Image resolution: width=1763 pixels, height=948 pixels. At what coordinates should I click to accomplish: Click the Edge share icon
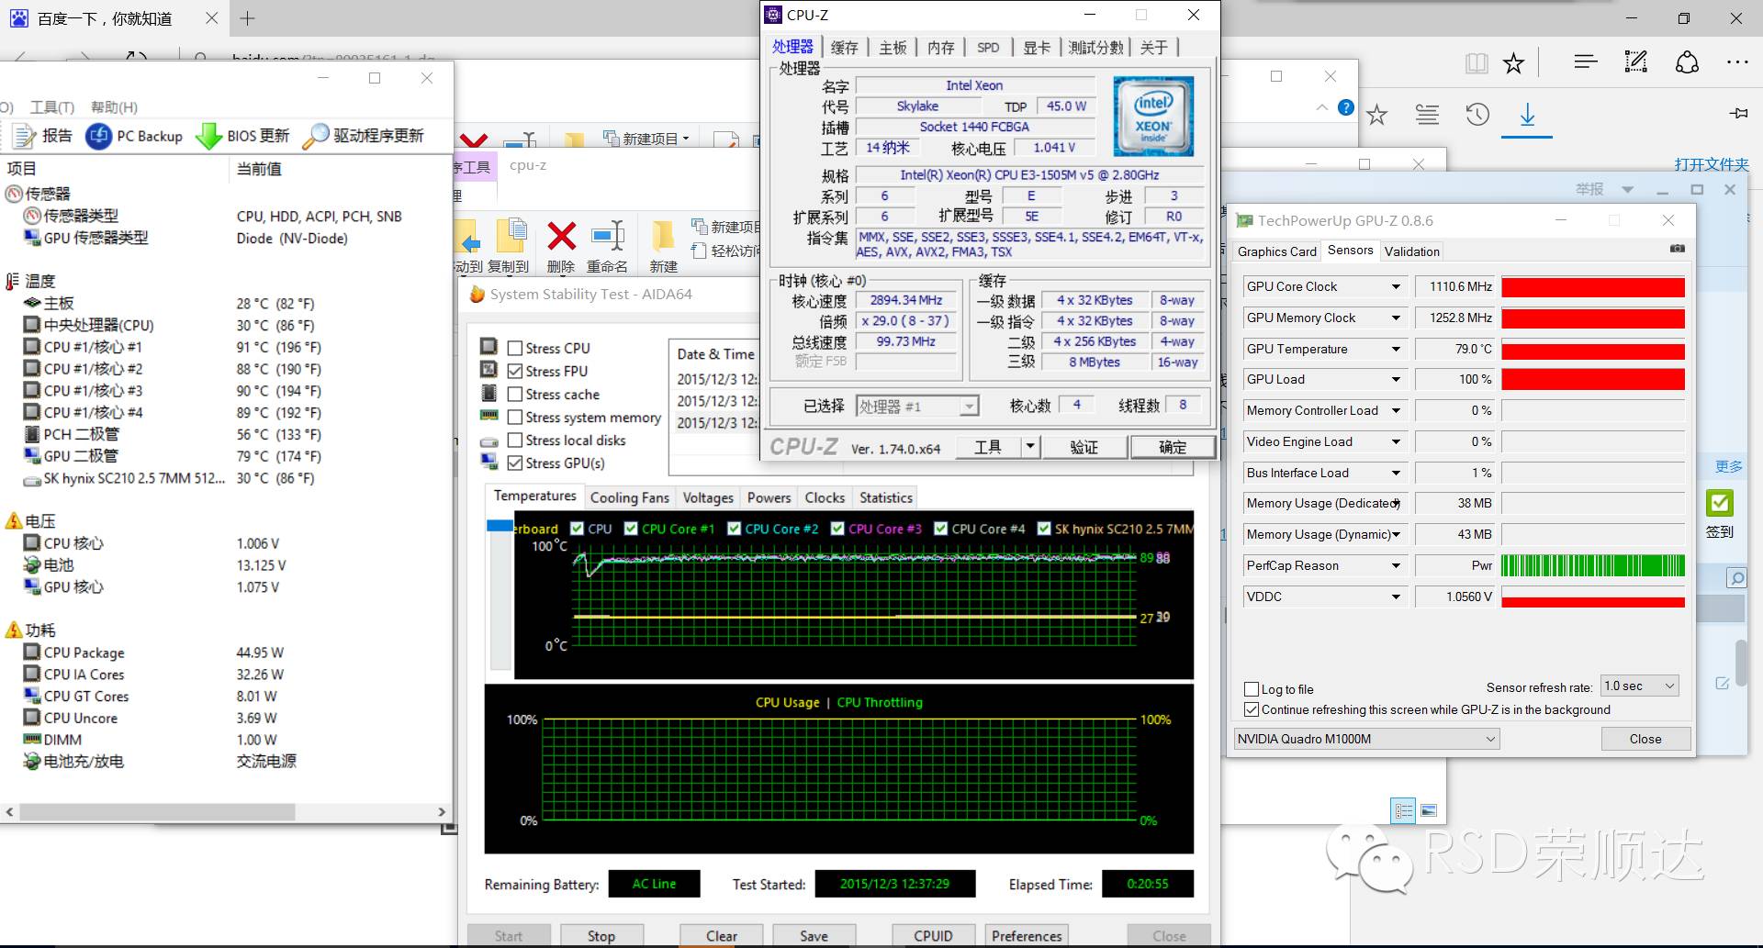coord(1687,61)
